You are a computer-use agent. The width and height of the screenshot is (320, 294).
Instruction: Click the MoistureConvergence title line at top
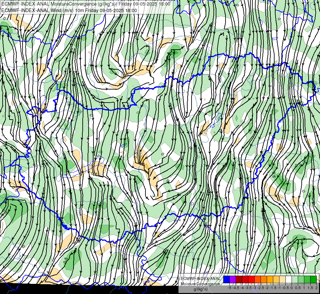[86, 4]
